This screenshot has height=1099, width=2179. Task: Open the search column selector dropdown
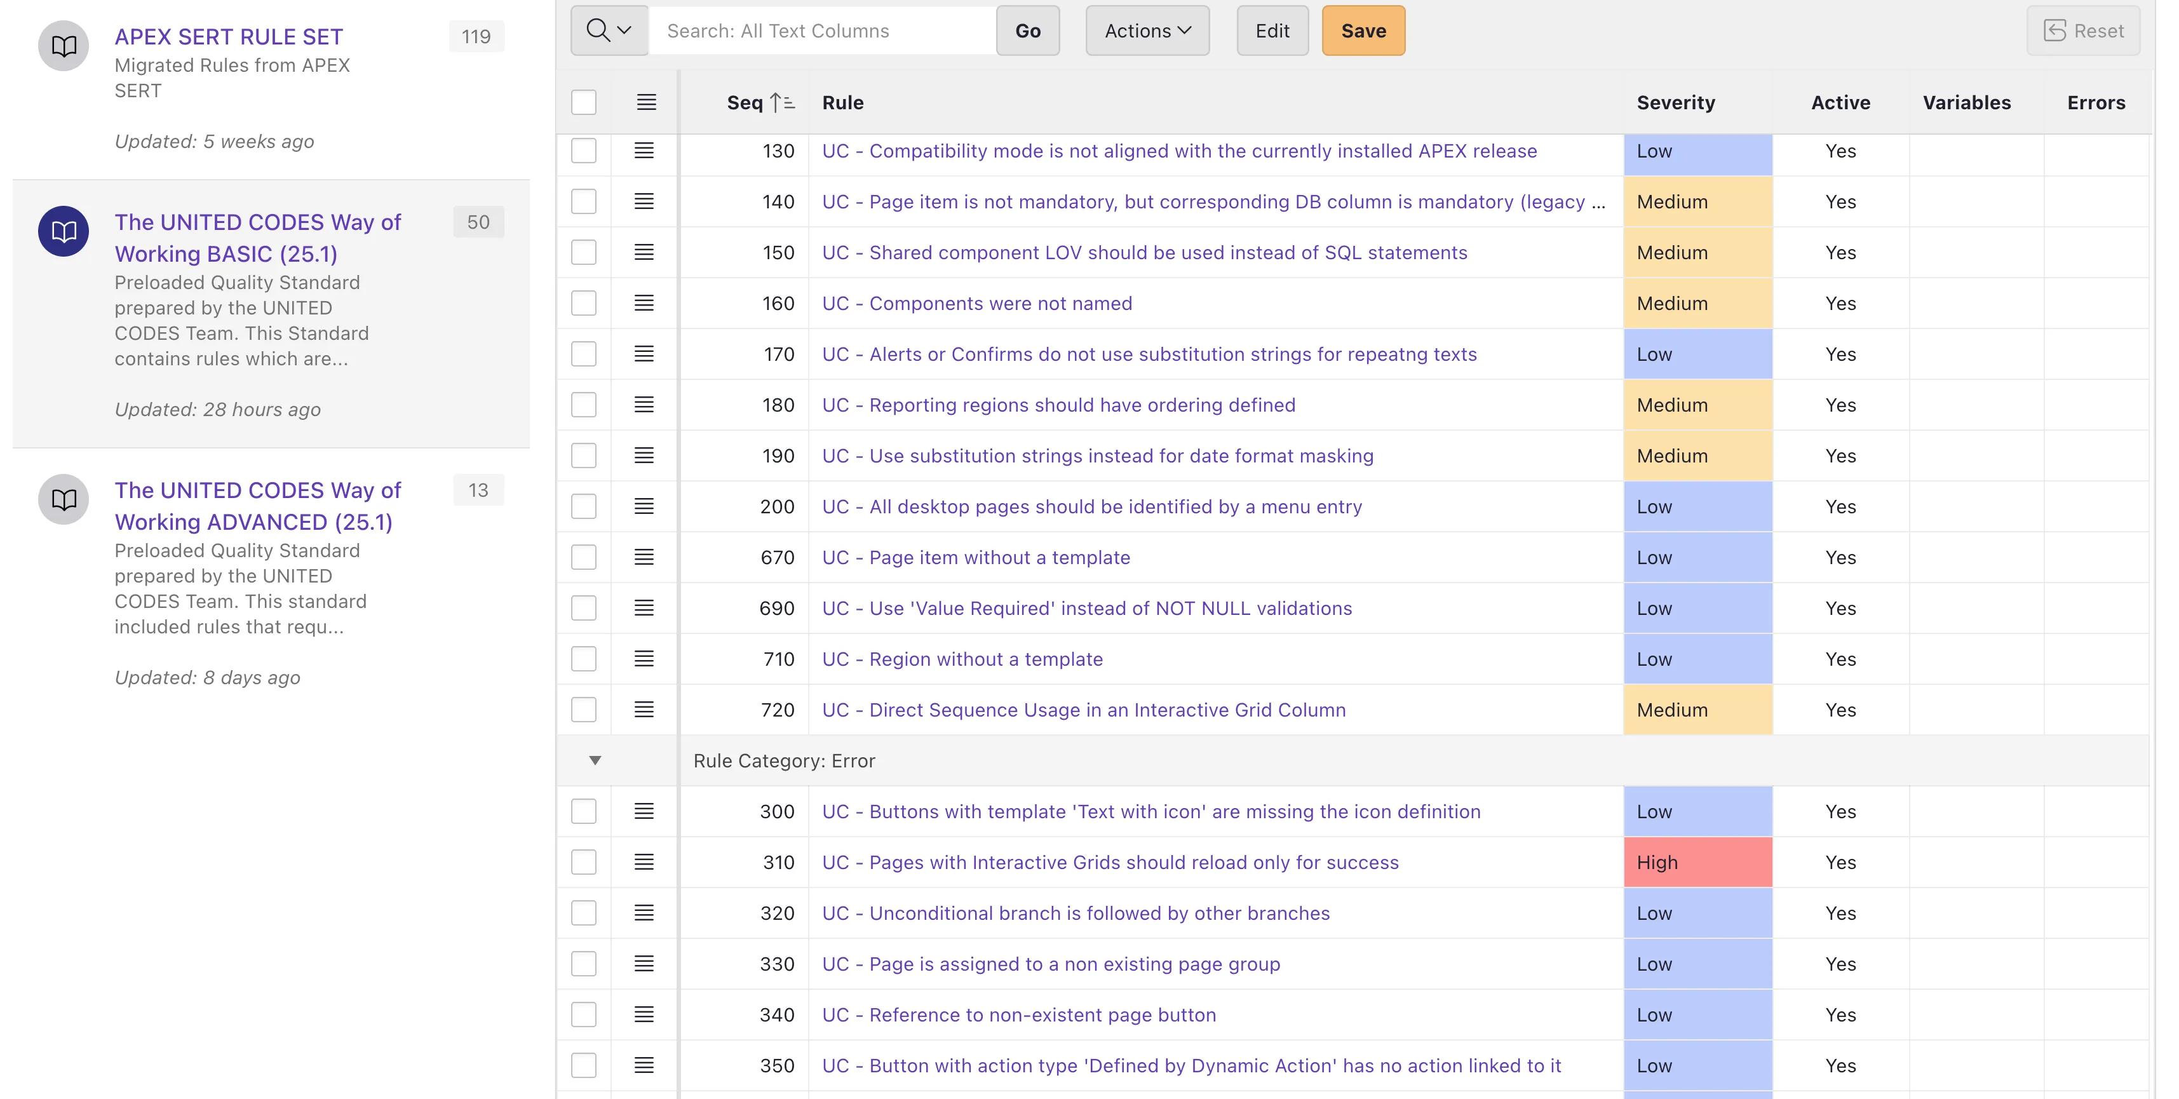[609, 30]
